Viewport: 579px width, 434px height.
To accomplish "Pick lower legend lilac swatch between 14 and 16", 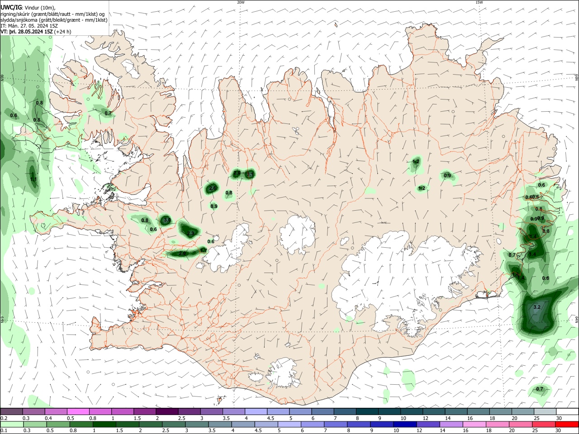I will [x=451, y=424].
